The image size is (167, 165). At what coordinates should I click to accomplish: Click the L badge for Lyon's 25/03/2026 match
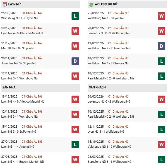pos(75,16)
